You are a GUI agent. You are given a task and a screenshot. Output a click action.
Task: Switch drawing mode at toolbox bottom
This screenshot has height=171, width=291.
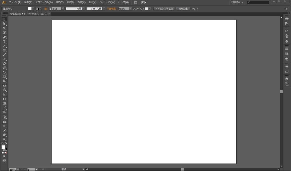(4, 157)
